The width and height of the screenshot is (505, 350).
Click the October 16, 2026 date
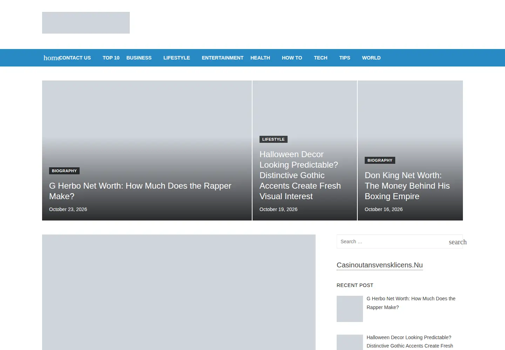(x=384, y=209)
